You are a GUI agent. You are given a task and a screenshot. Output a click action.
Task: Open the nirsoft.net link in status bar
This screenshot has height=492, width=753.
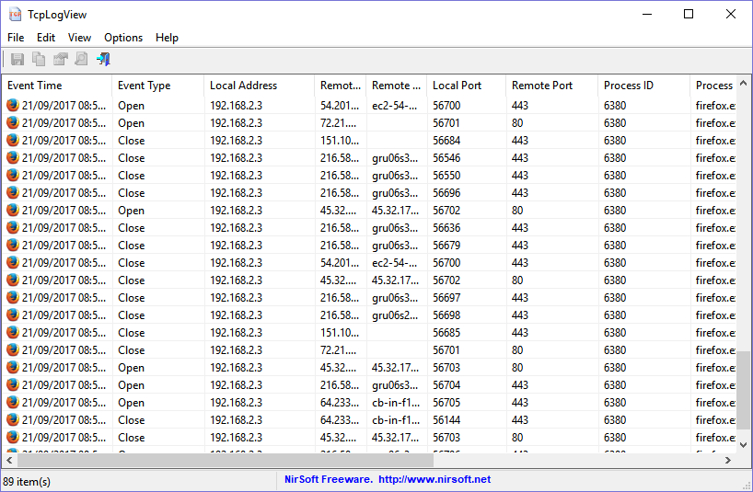pos(434,479)
